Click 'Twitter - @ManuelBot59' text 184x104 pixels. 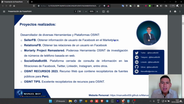click(x=149, y=53)
